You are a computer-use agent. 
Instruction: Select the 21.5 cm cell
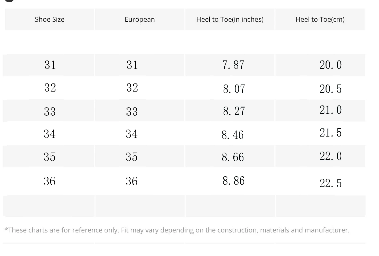pos(330,133)
